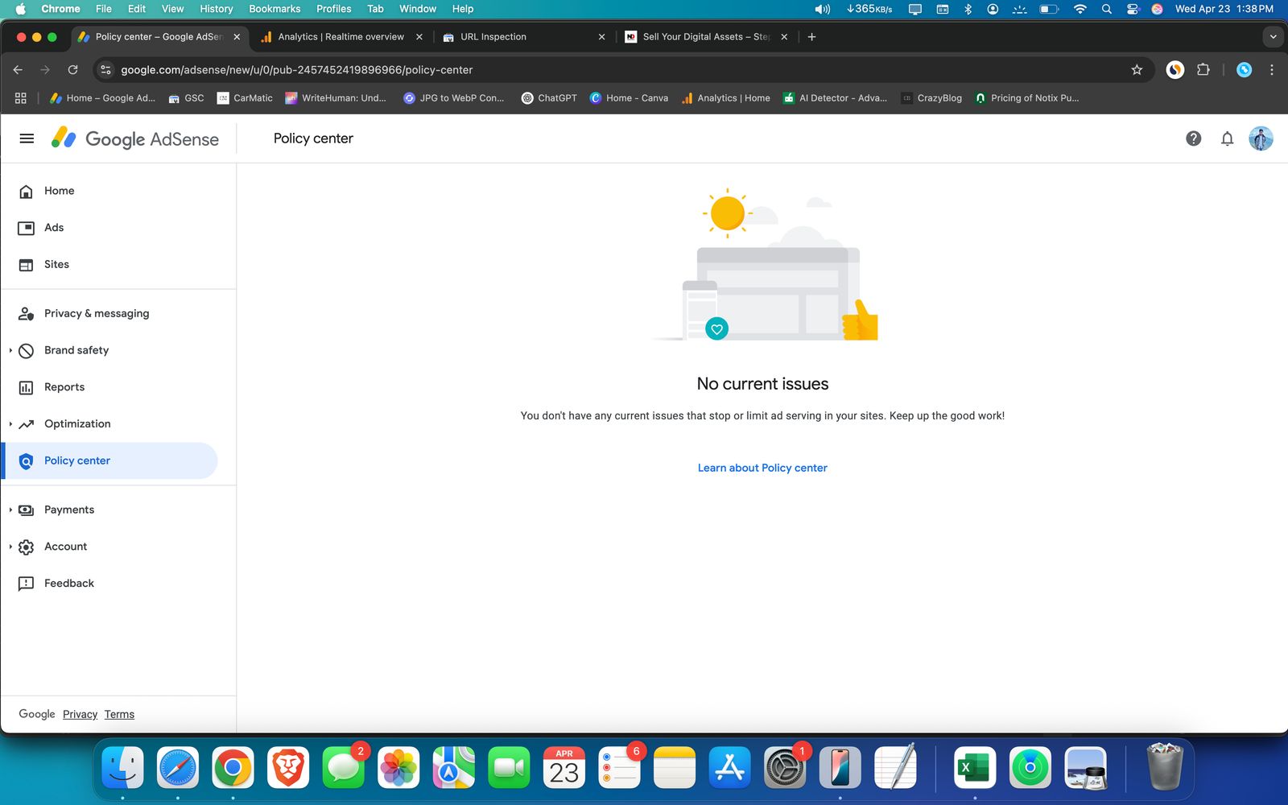Click the Payments money icon
Image resolution: width=1288 pixels, height=805 pixels.
pos(26,510)
